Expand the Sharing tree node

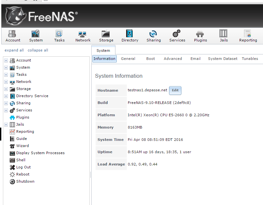tap(6, 103)
